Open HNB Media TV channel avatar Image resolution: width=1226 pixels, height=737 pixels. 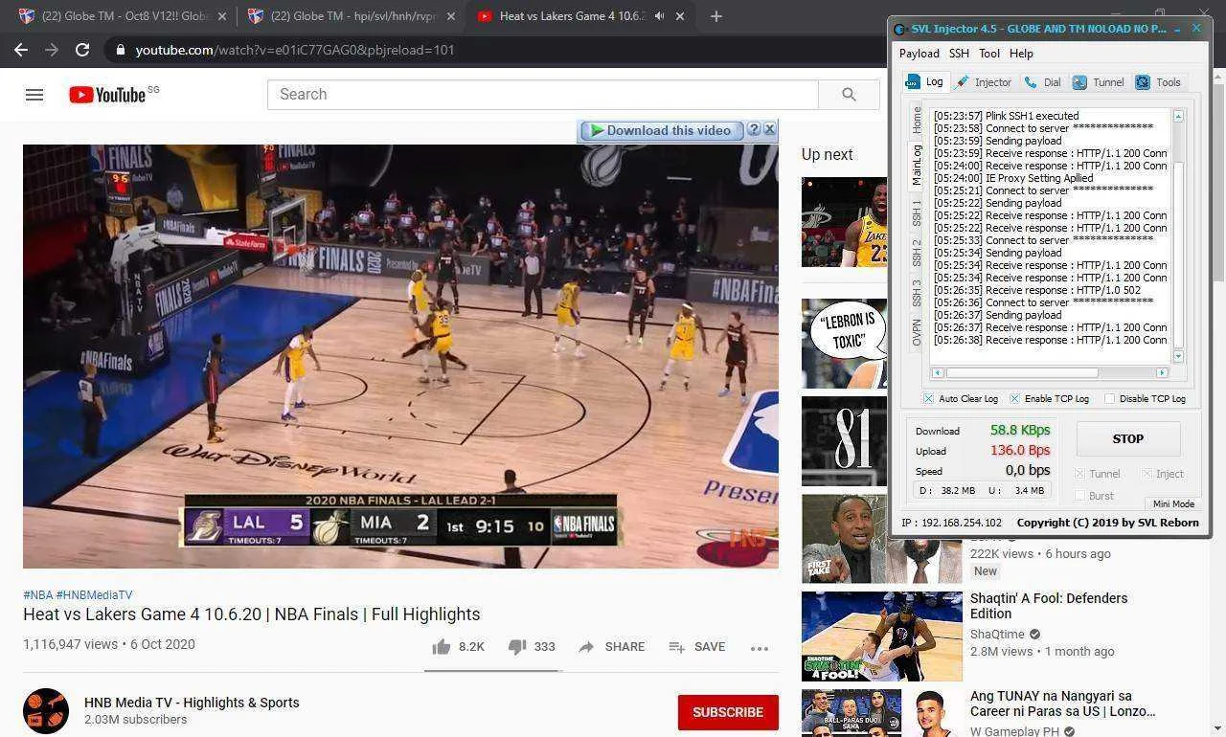point(46,711)
